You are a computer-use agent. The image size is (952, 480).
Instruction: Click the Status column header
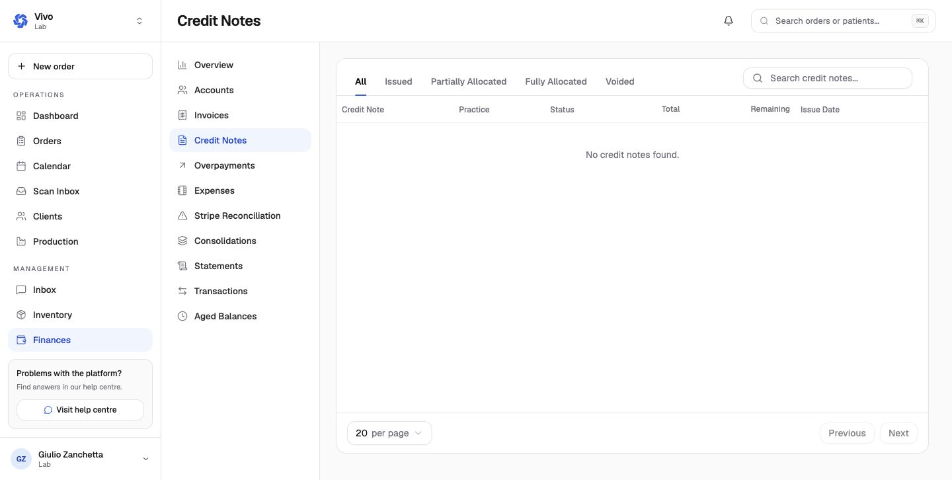point(562,109)
